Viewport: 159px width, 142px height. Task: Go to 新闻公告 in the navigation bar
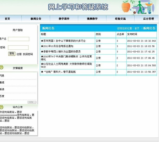[x=36, y=19]
